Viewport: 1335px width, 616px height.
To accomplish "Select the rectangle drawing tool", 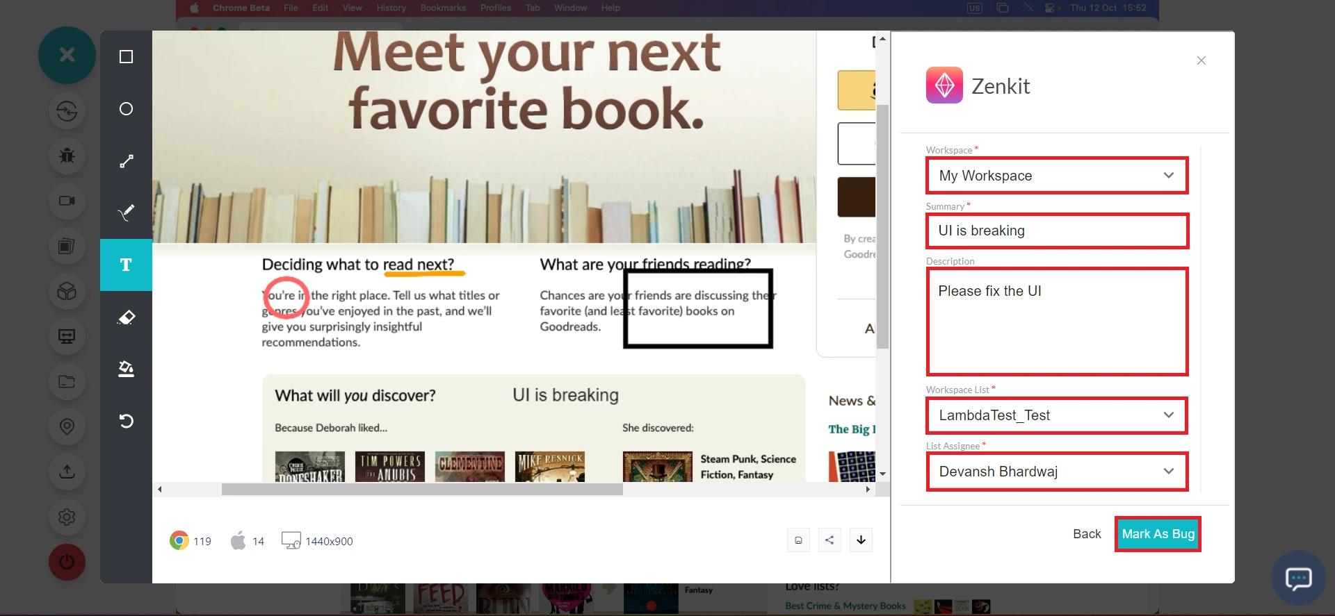I will click(x=126, y=57).
